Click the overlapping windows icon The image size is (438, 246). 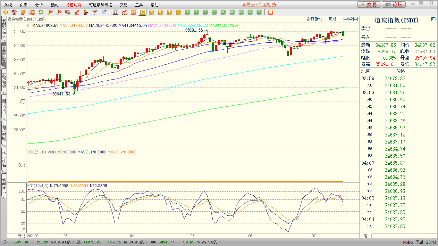(68, 12)
